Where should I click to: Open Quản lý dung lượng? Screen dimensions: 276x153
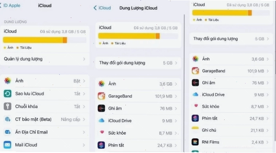45,59
